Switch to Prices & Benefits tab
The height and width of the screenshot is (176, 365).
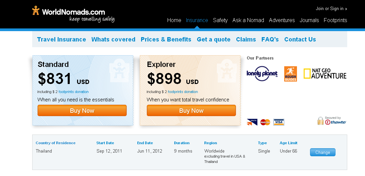coord(166,39)
